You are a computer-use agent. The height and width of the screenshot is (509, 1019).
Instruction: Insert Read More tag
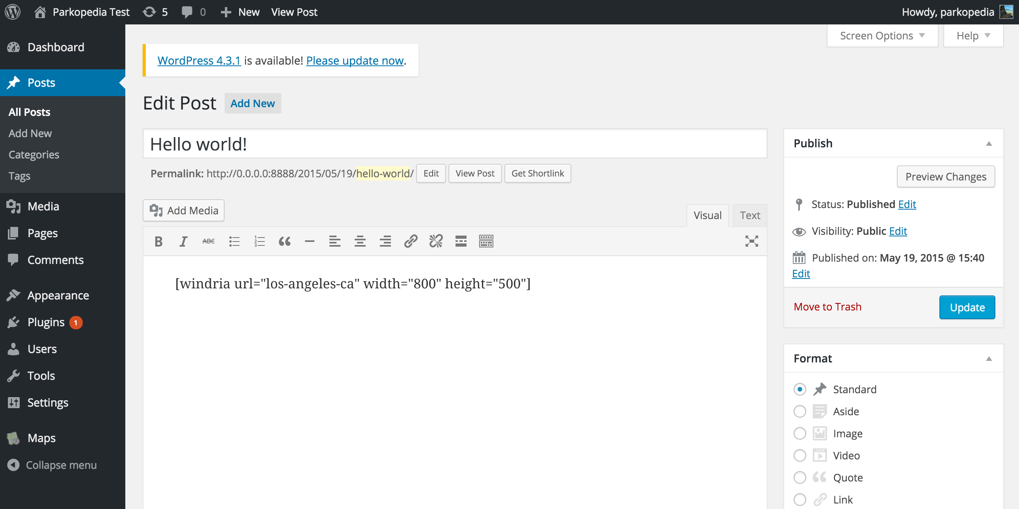(x=461, y=241)
